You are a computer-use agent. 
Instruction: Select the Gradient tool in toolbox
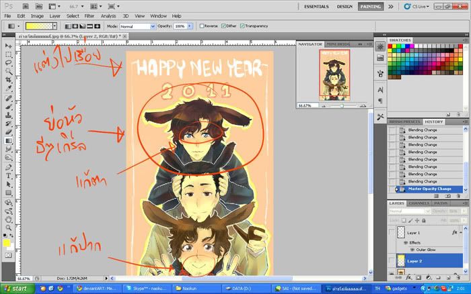pyautogui.click(x=8, y=141)
